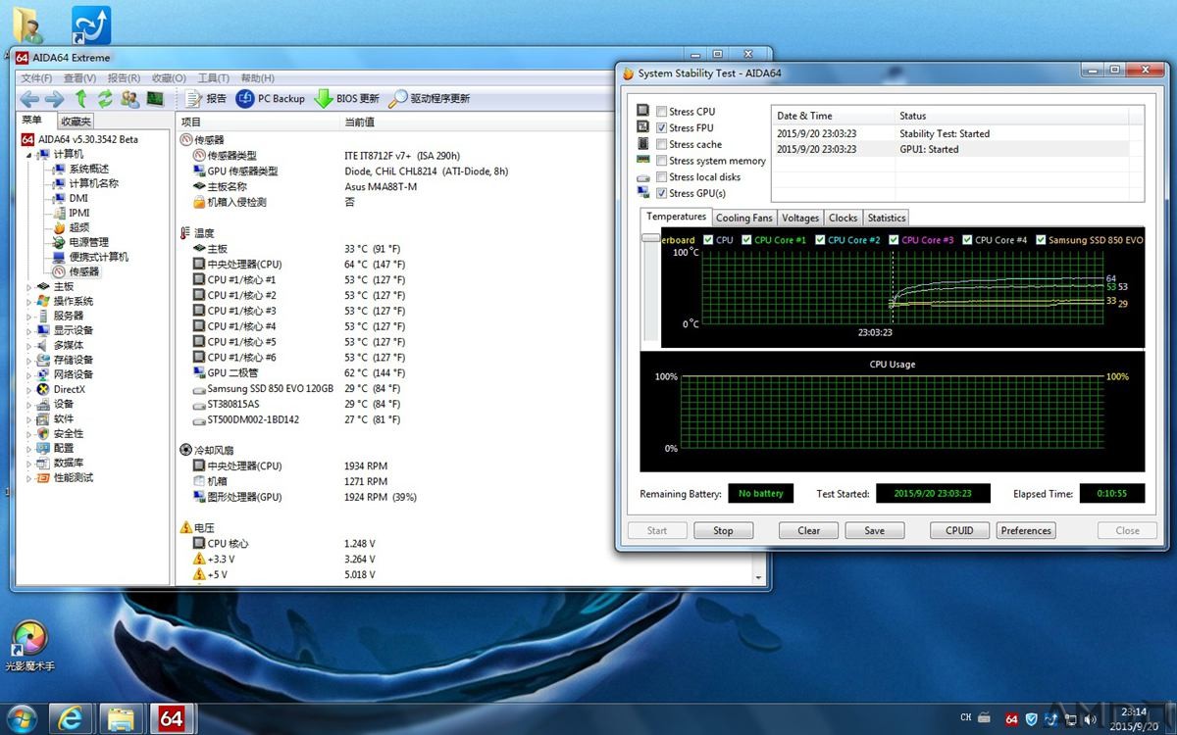Click 驱动程序更新 driver update button
1177x735 pixels.
430,99
